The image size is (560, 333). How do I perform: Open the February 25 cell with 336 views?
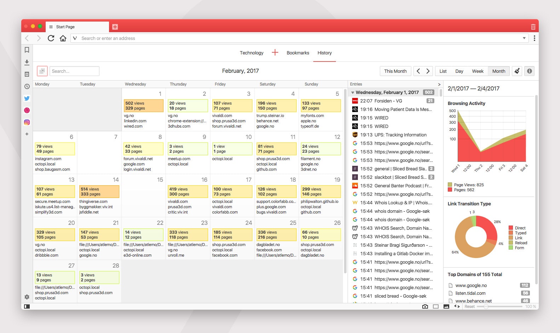click(x=276, y=235)
